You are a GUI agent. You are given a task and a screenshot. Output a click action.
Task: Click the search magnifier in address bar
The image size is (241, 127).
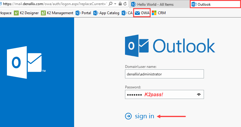tap(110, 4)
